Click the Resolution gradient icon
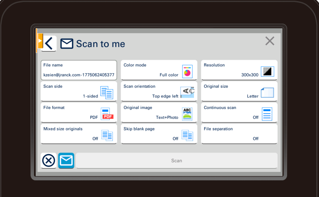Image resolution: width=319 pixels, height=197 pixels. [x=267, y=71]
